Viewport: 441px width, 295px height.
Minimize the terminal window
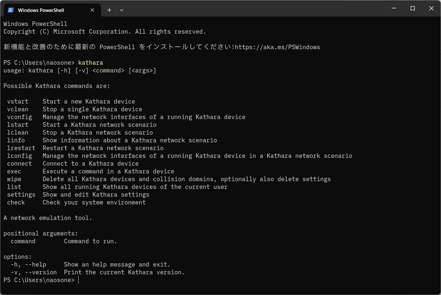click(x=394, y=8)
